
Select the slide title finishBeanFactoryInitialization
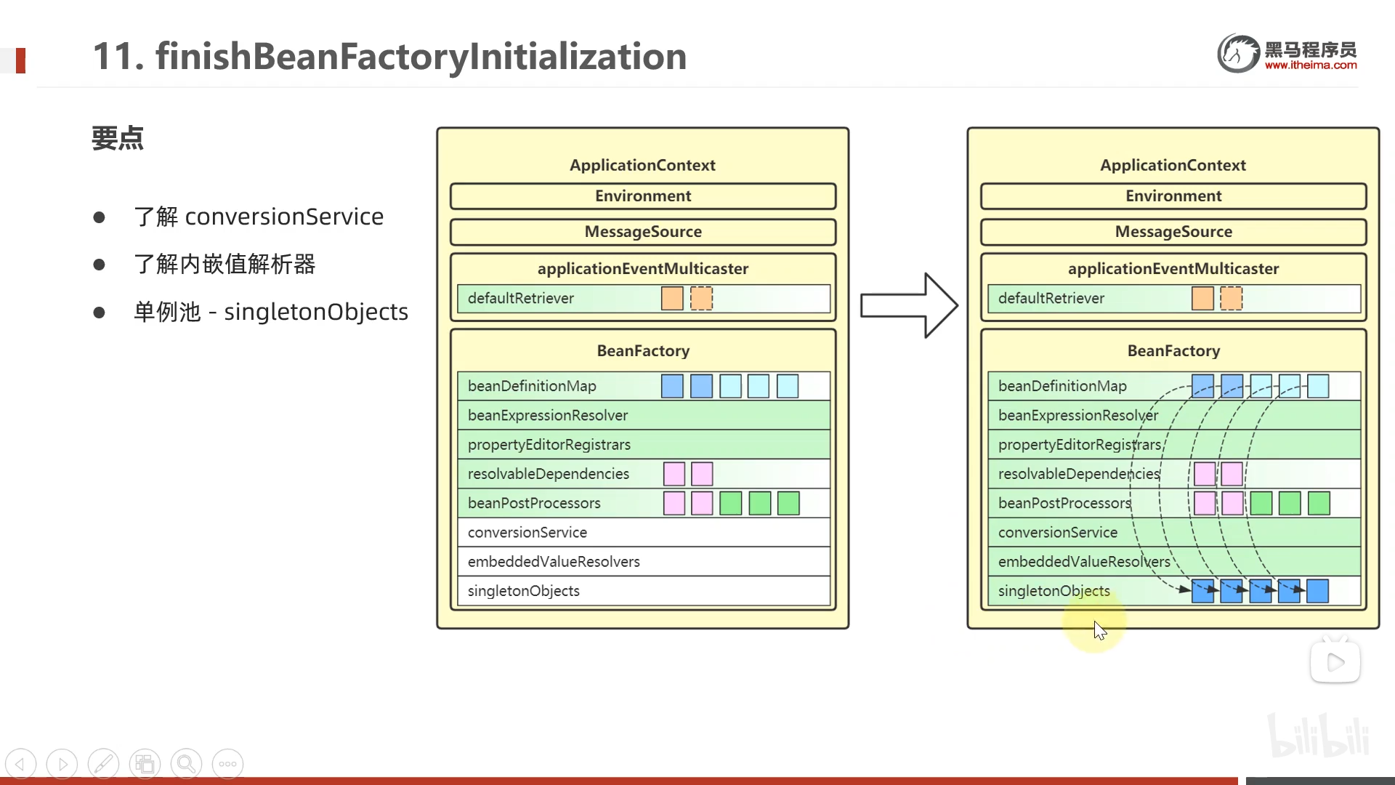click(390, 56)
